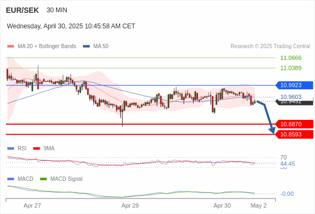Click the black current price tag
315x214 pixels.
pyautogui.click(x=294, y=102)
